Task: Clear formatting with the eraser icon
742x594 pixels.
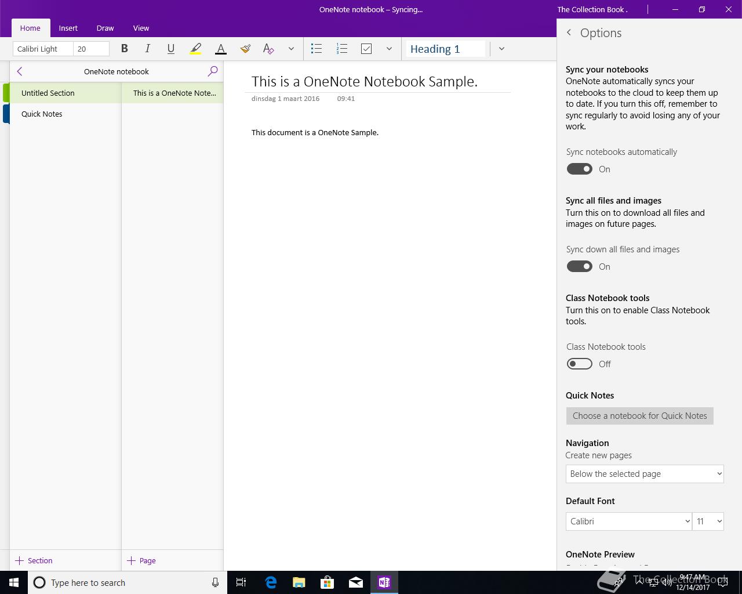Action: pos(268,49)
